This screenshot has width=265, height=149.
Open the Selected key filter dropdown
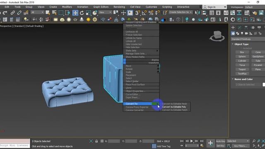click(x=238, y=141)
